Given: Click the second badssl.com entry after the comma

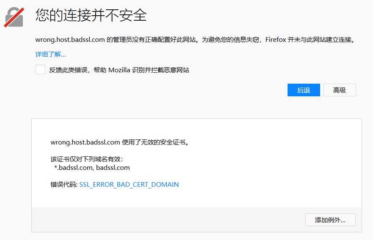Looking at the screenshot, I should (x=113, y=168).
